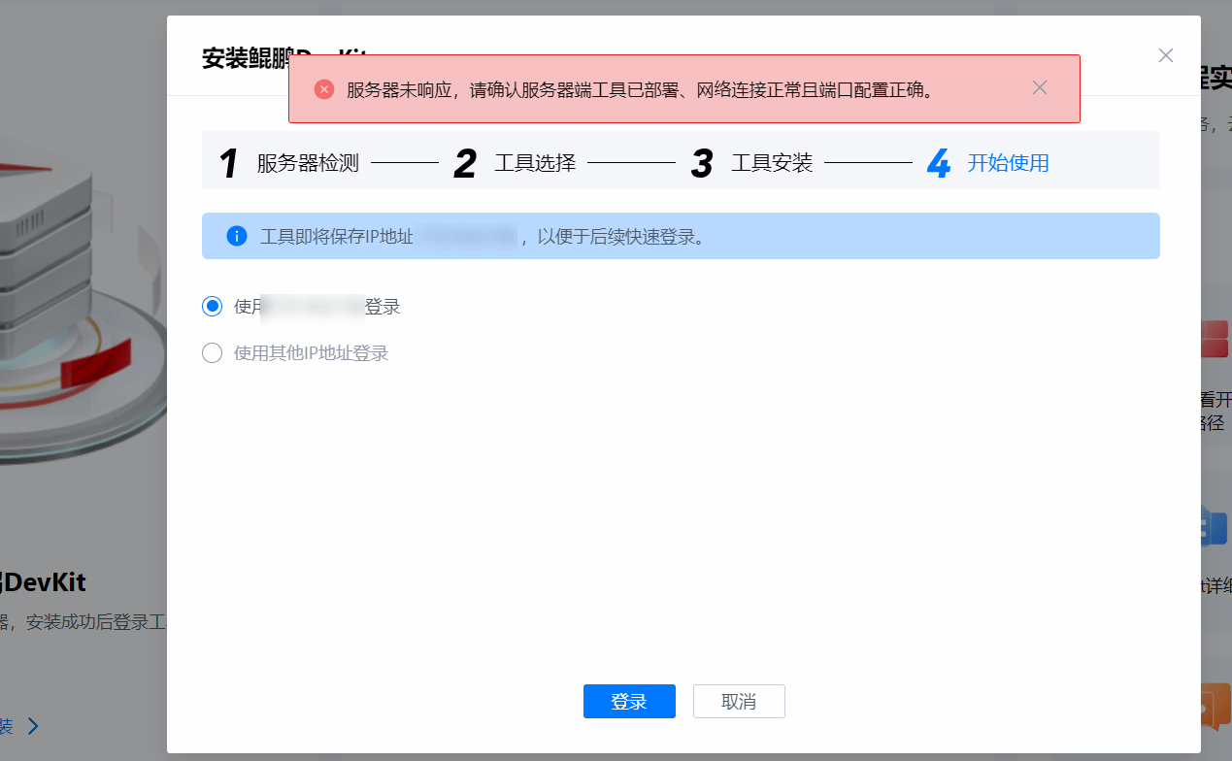Image resolution: width=1232 pixels, height=761 pixels.
Task: Click the banner text 工具即将保存IP地址
Action: coord(337,237)
